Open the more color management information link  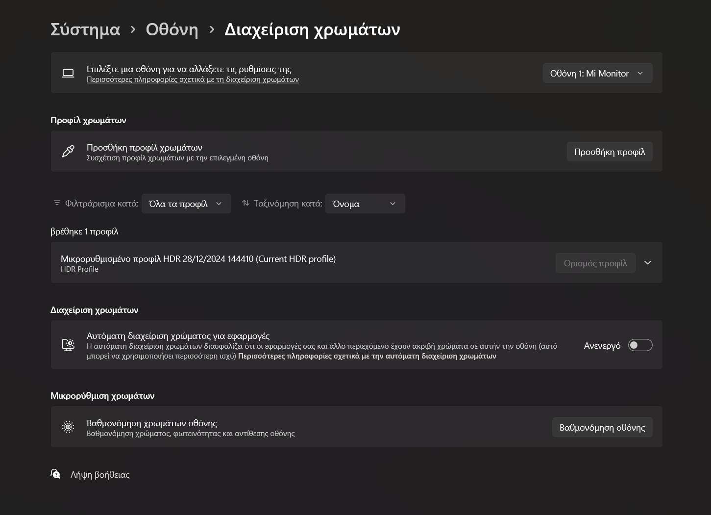193,79
